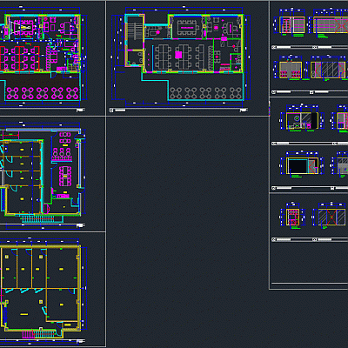Select the elevation with diagonal hatched glass panels

(x=328, y=70)
